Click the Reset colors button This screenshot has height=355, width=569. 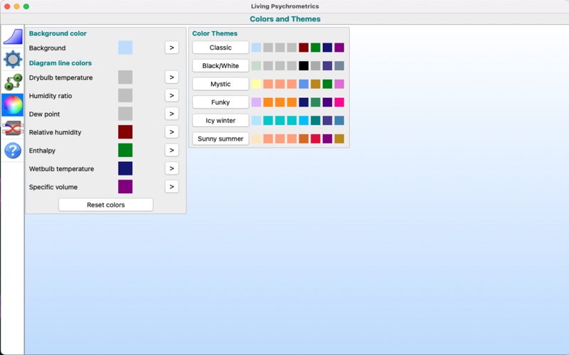point(105,204)
